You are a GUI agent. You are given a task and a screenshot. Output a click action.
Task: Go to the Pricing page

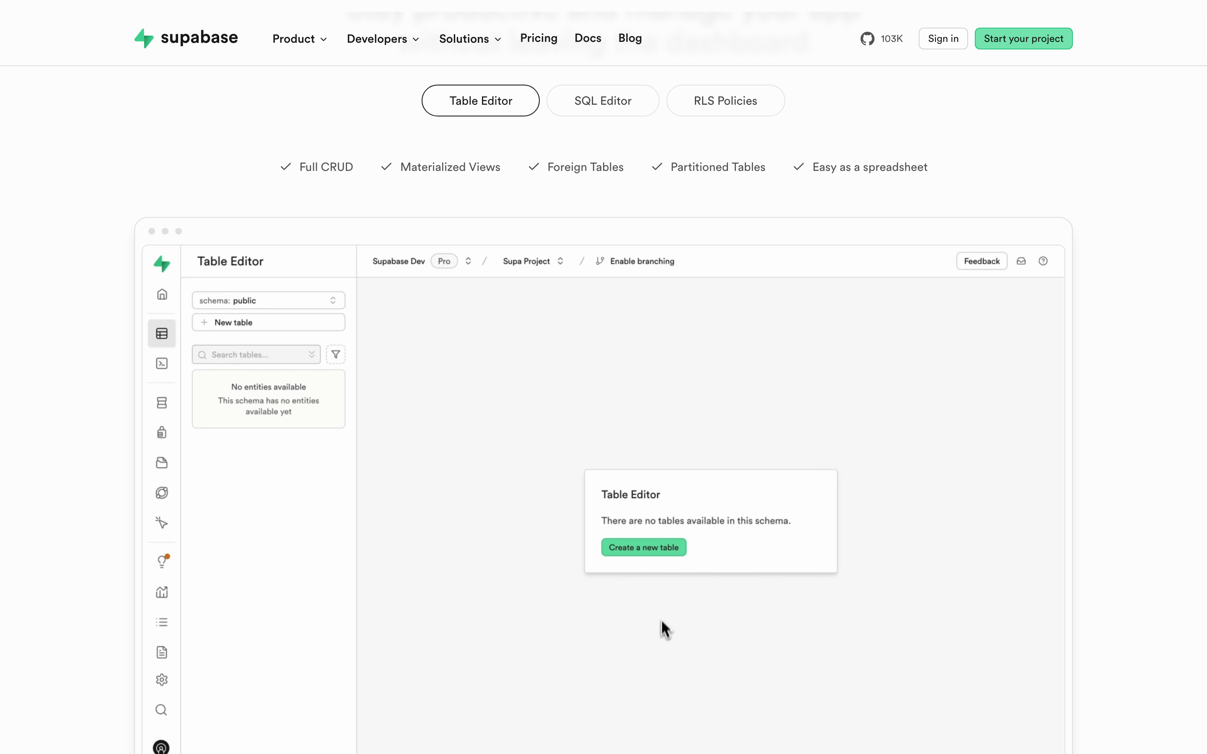539,38
